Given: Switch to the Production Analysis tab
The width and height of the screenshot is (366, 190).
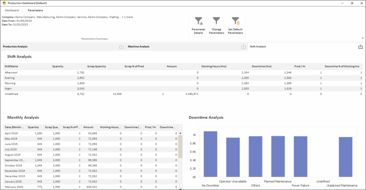Looking at the screenshot, I should pyautogui.click(x=15, y=46).
